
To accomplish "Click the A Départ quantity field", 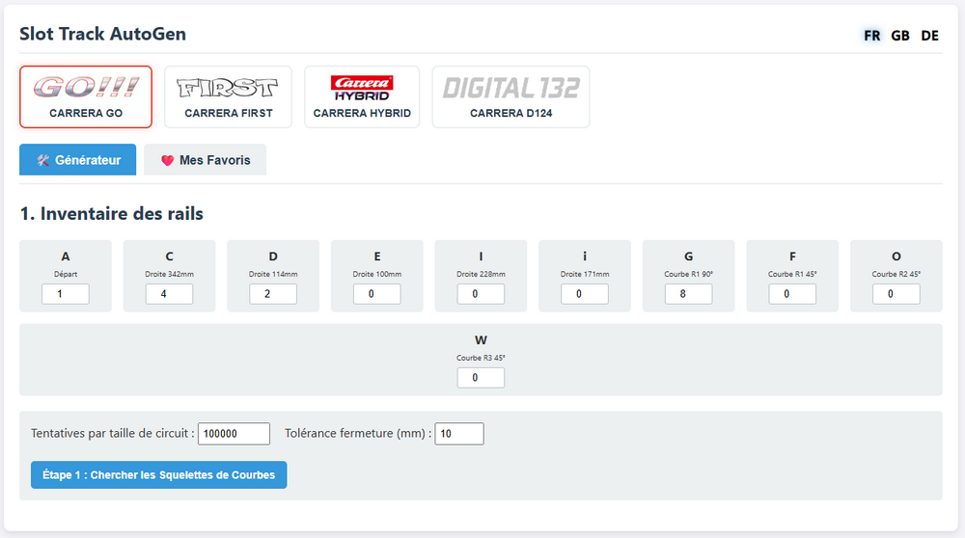I will coord(66,294).
